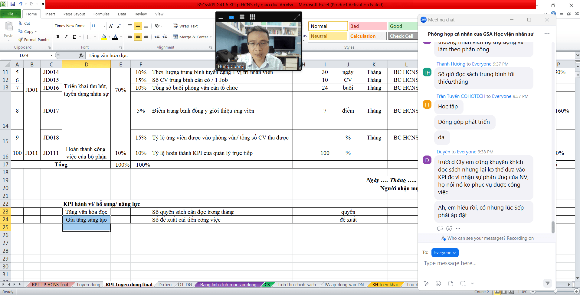The height and width of the screenshot is (295, 580).
Task: Toggle center horizontal alignment
Action: [x=138, y=37]
